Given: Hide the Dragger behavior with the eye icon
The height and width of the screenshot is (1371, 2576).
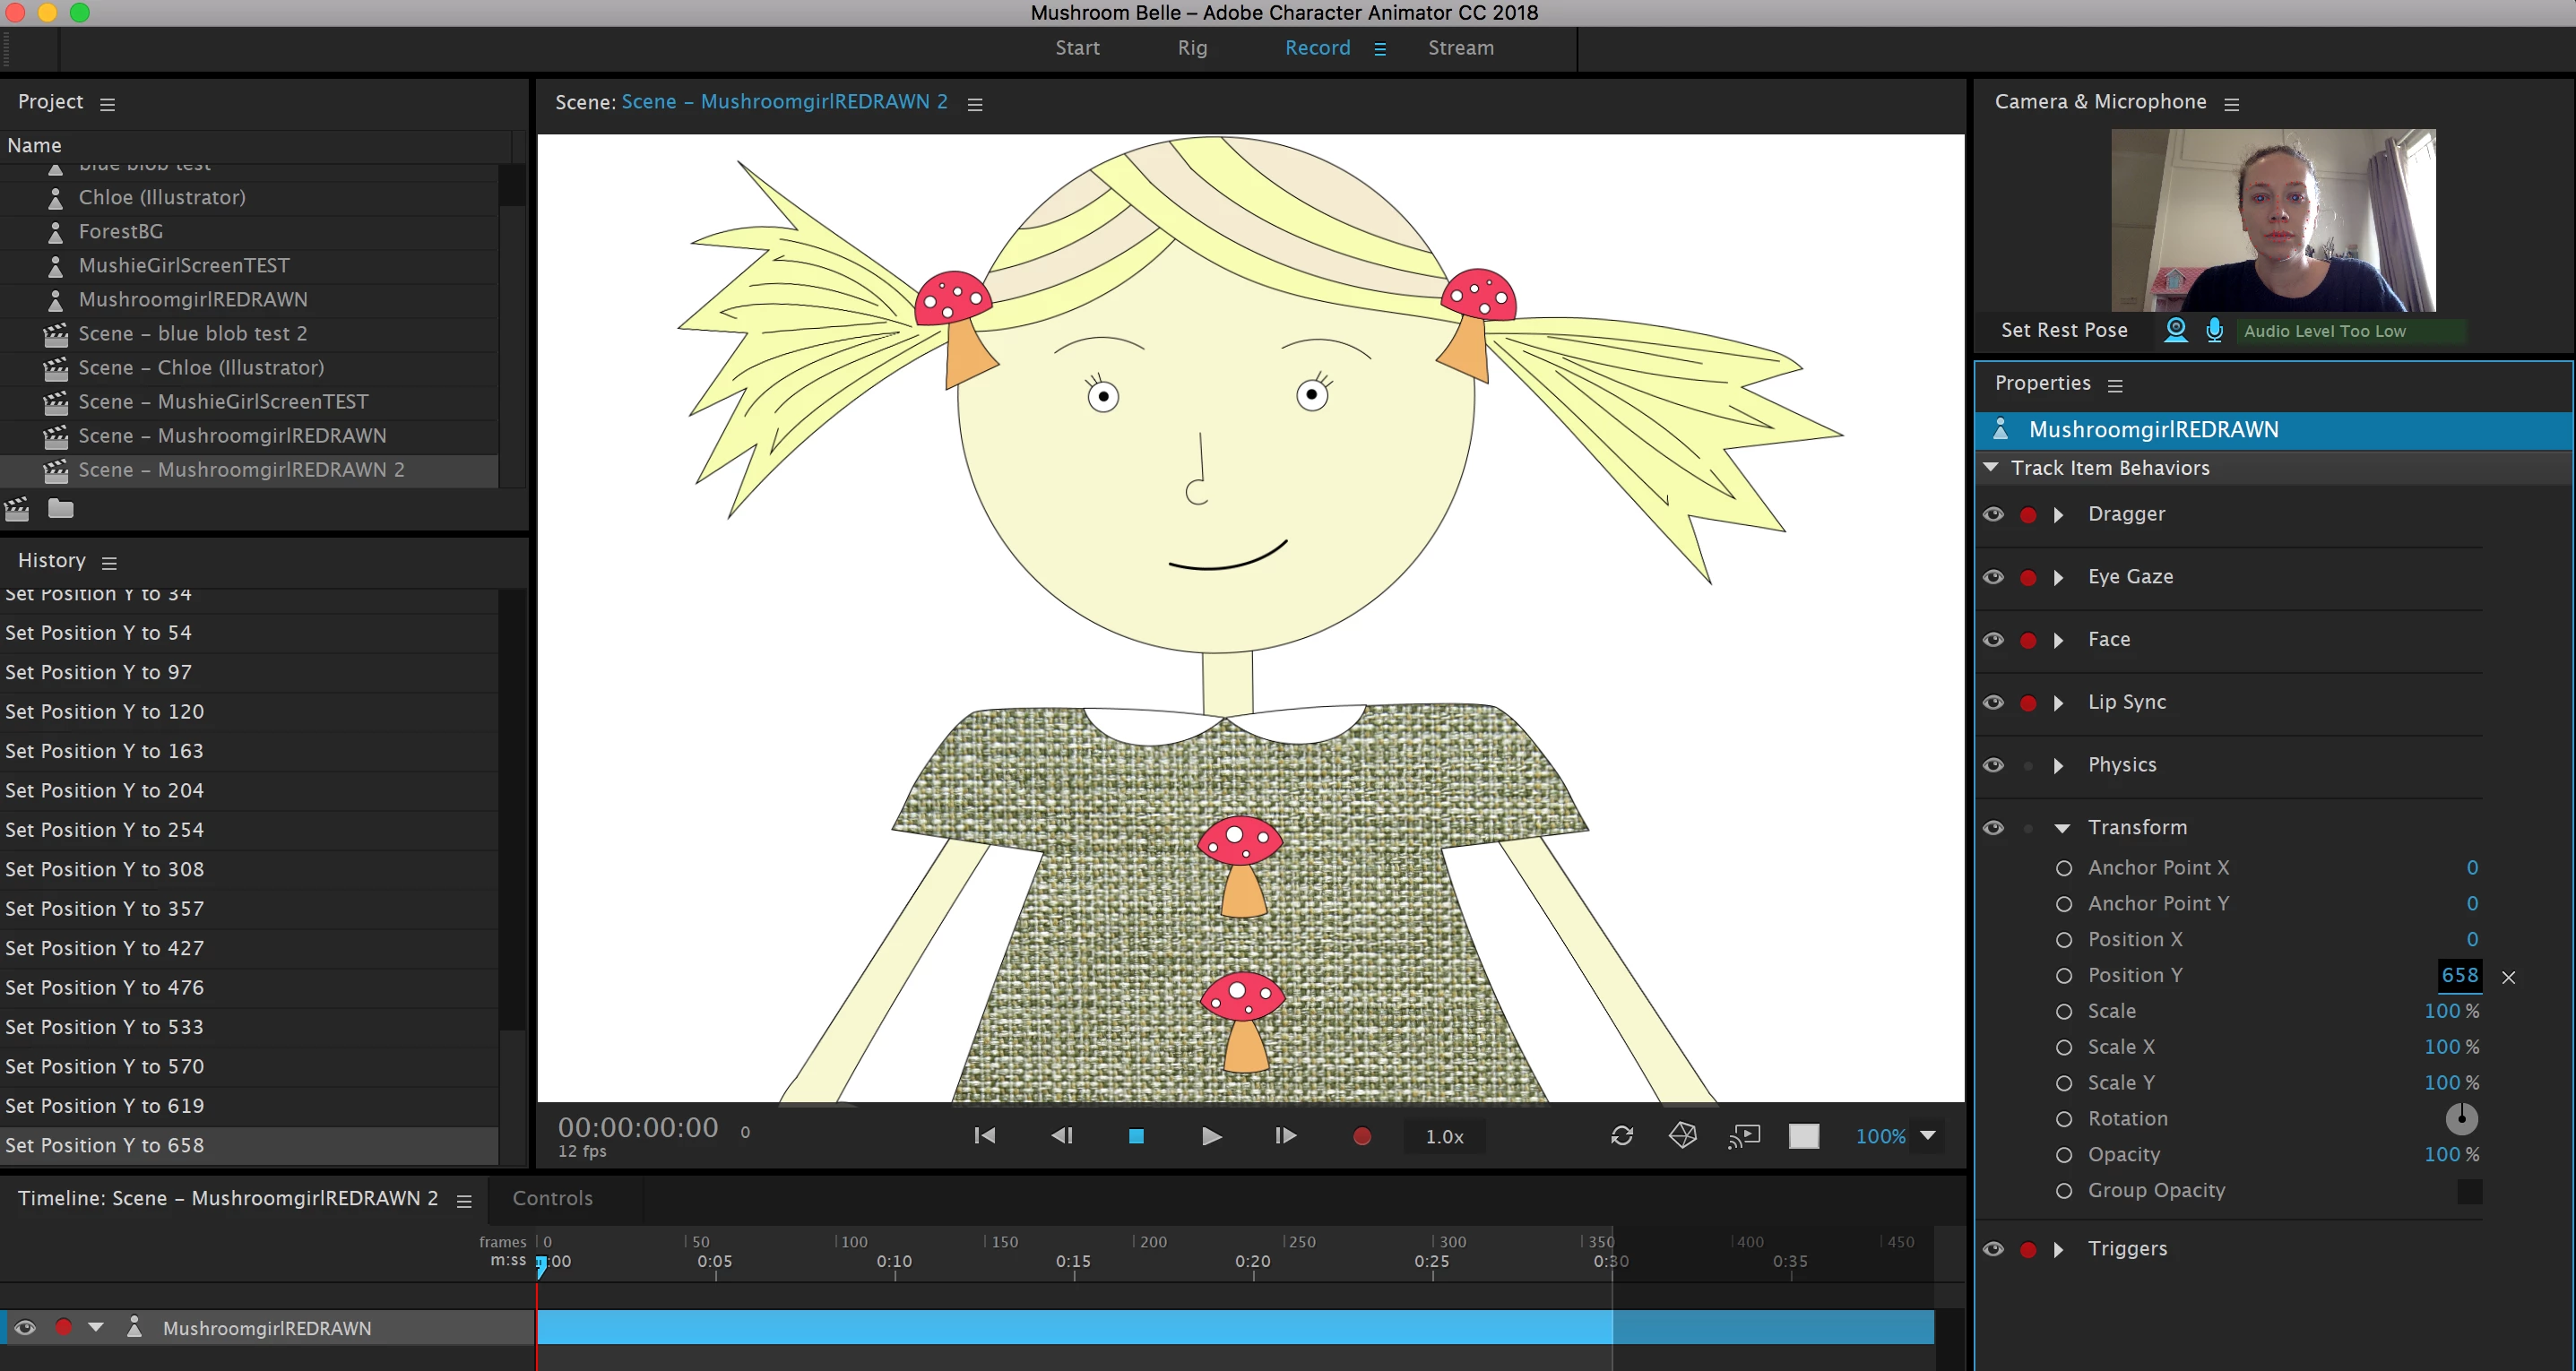Looking at the screenshot, I should 1993,514.
